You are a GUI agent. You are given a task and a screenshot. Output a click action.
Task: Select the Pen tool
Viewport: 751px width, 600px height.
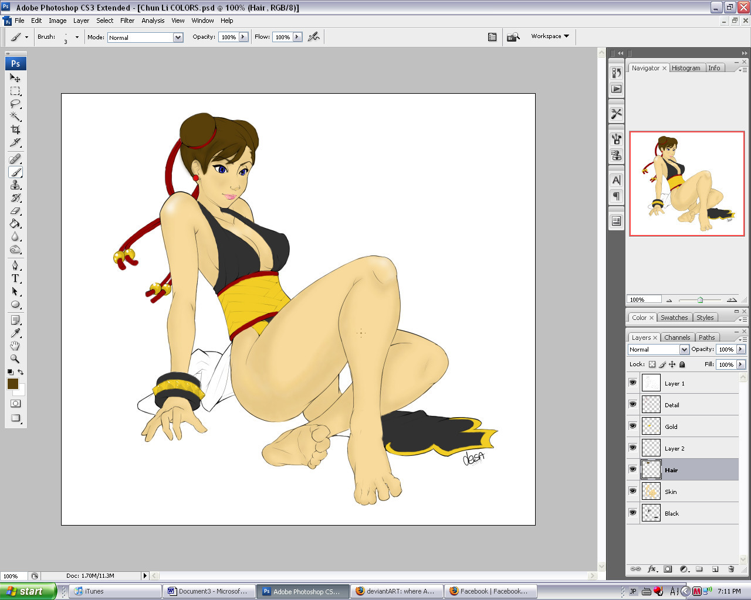pos(15,265)
